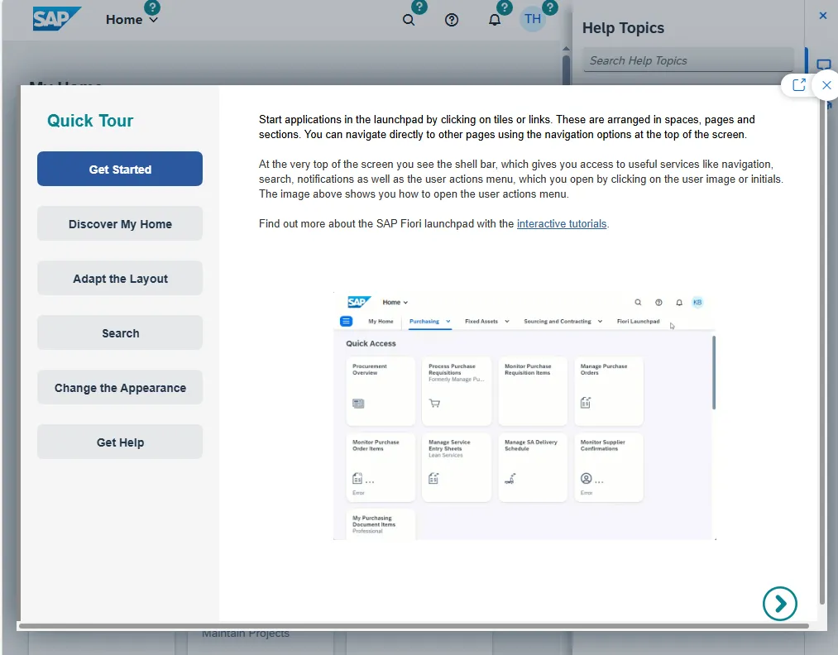Close the Help Topics panel
This screenshot has height=655, width=838.
tap(823, 16)
